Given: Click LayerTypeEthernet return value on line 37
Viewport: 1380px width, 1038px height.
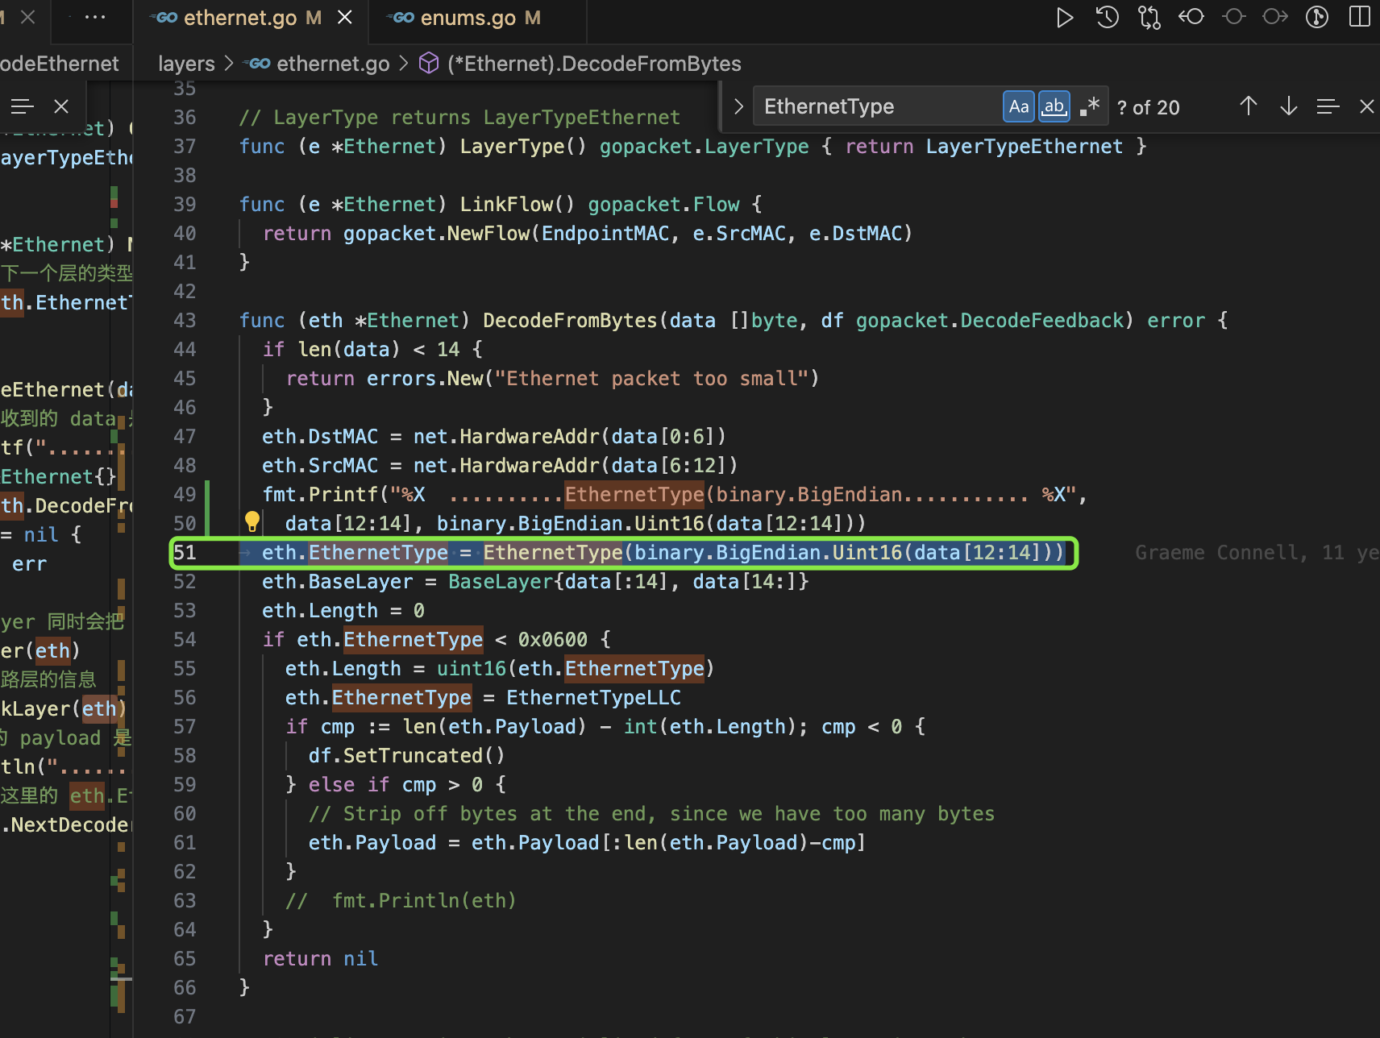Looking at the screenshot, I should pos(1025,147).
